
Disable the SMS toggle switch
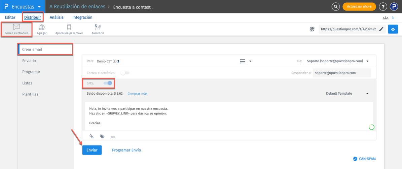pos(108,83)
